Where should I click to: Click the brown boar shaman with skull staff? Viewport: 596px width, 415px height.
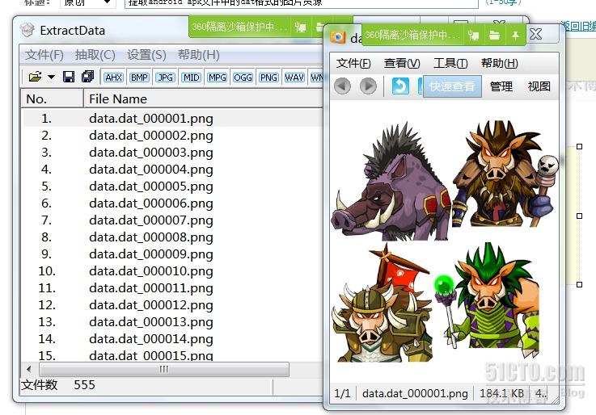(x=505, y=174)
